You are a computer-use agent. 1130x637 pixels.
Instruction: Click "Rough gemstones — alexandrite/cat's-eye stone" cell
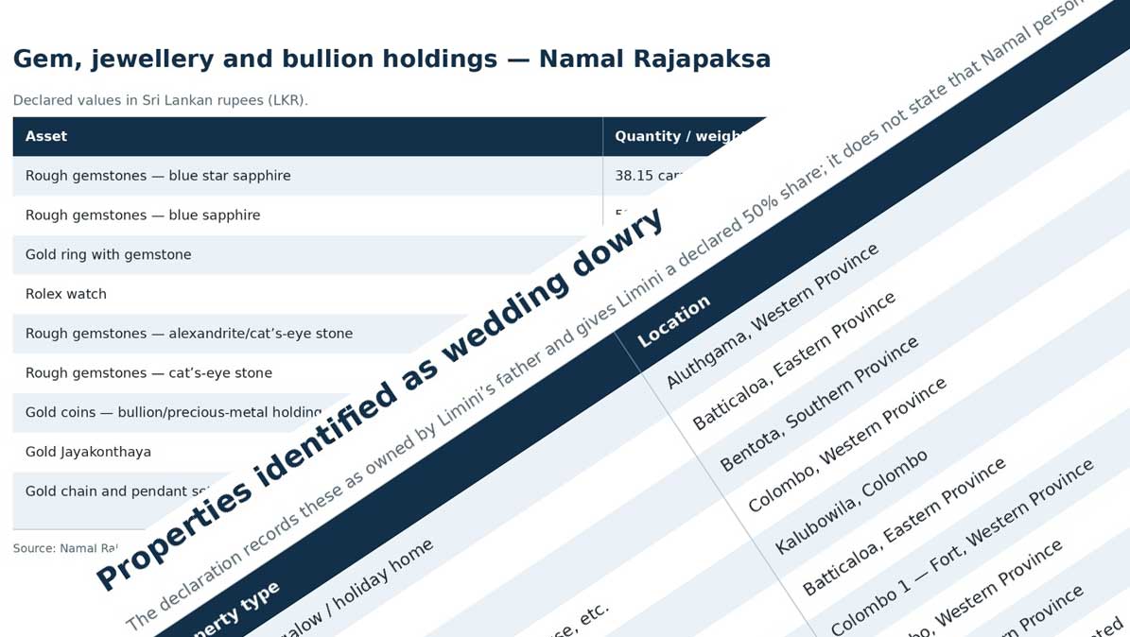(189, 334)
